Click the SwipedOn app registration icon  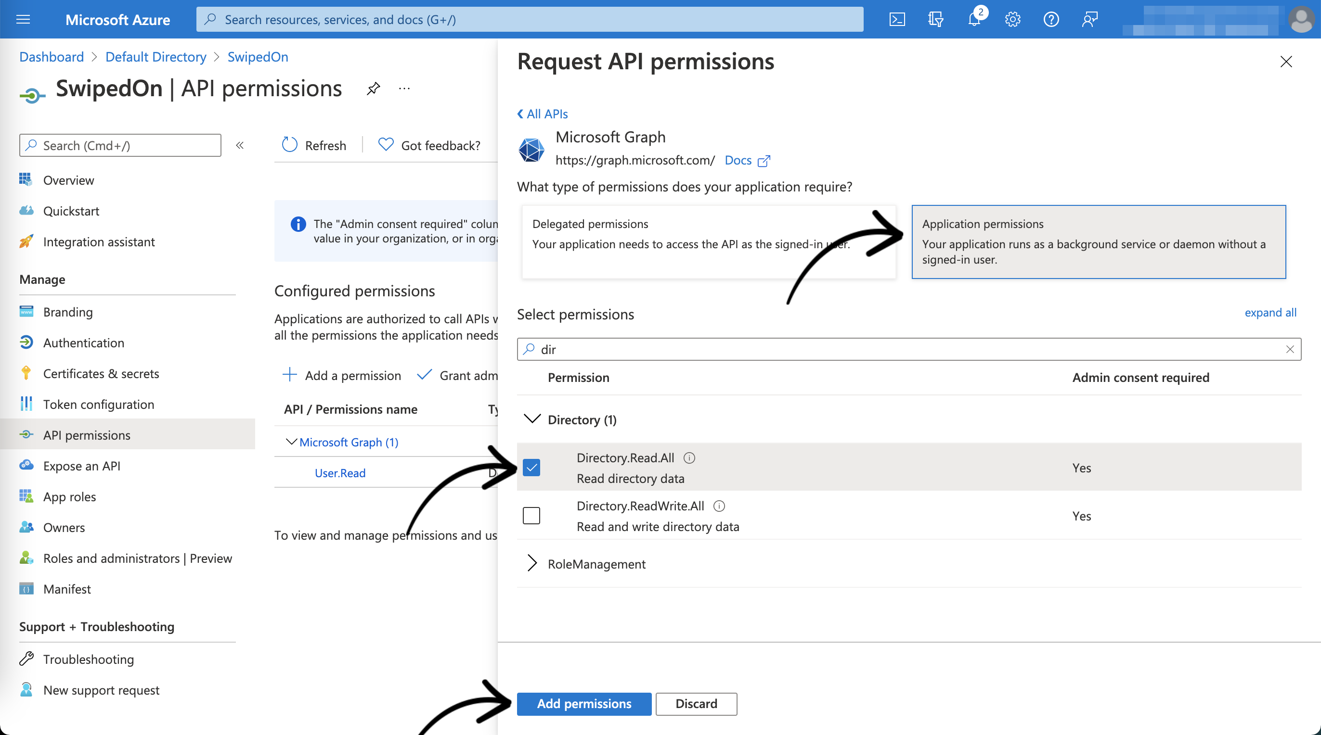click(x=32, y=95)
